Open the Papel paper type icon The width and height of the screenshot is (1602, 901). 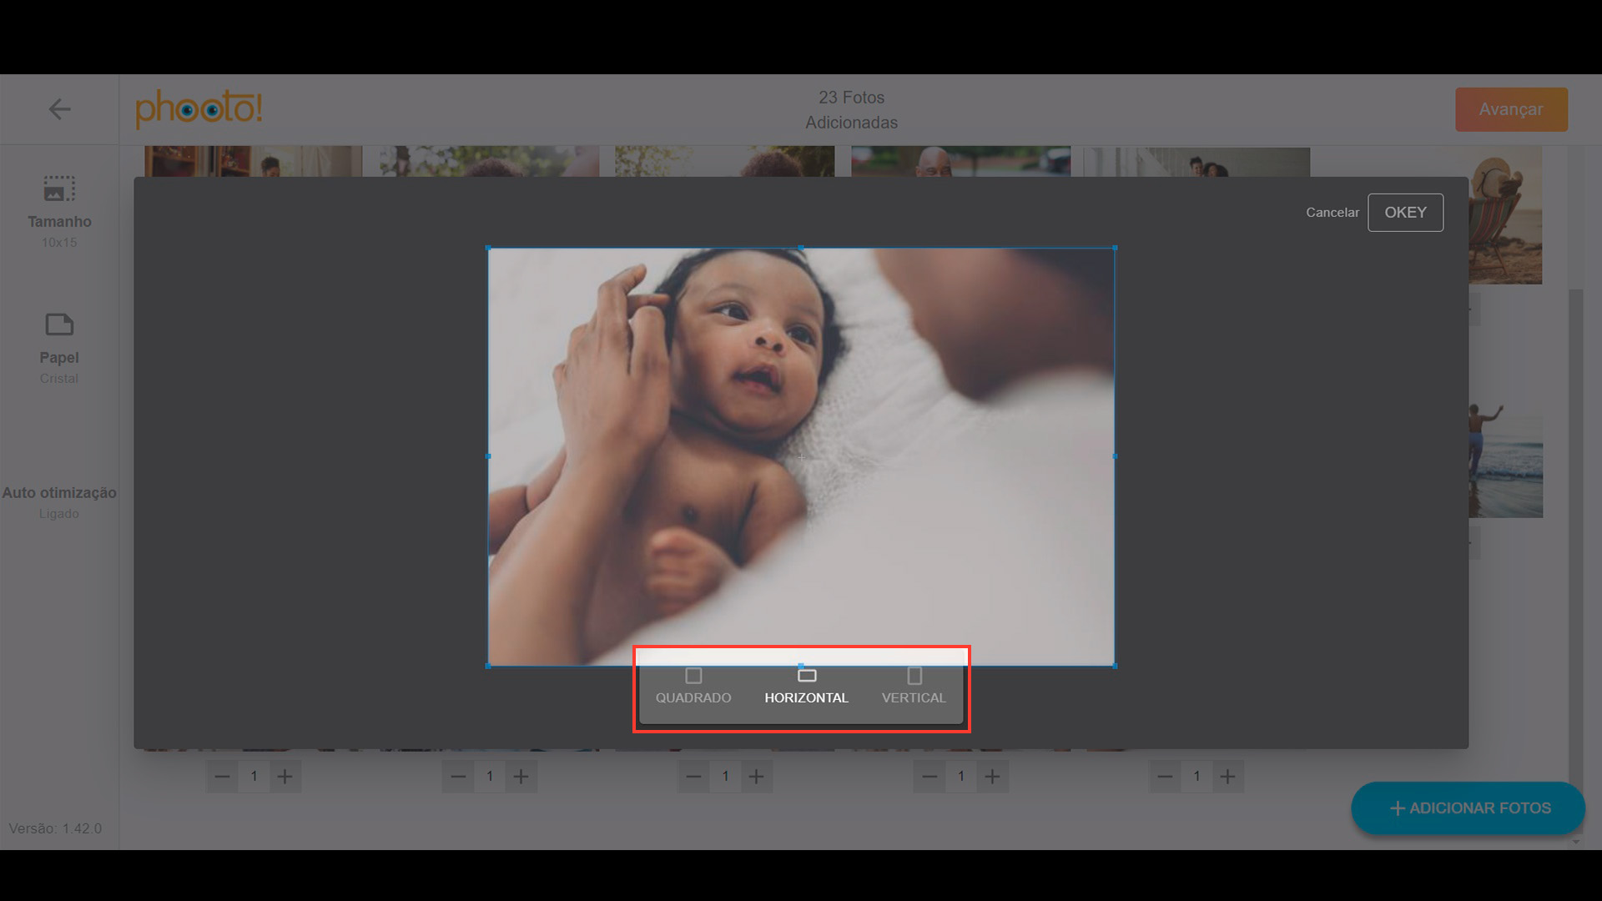[59, 325]
